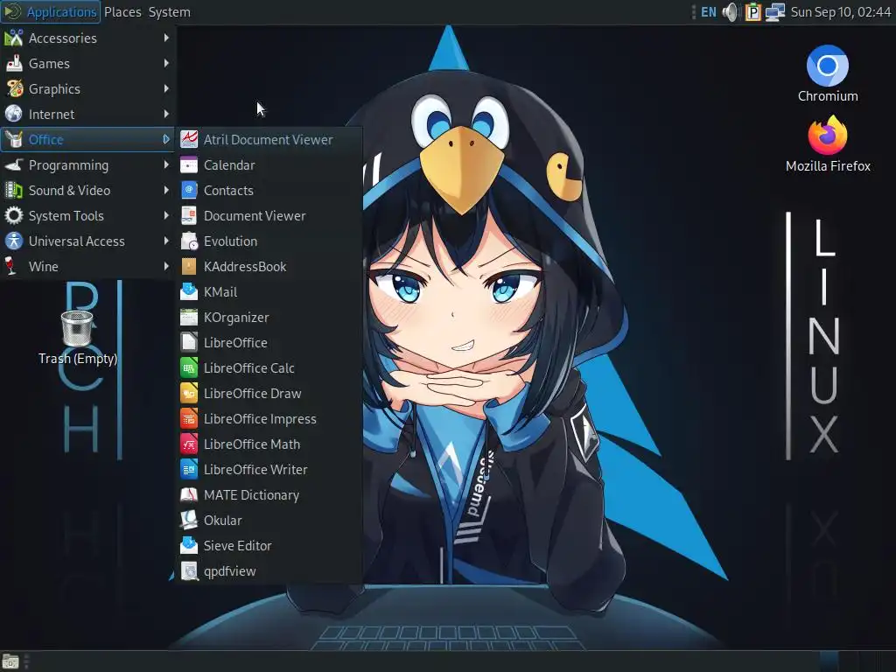Click the KOrganizer calendar icon

tap(189, 317)
